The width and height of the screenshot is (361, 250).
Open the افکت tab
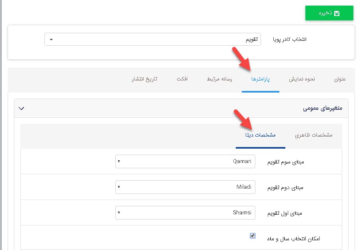183,79
